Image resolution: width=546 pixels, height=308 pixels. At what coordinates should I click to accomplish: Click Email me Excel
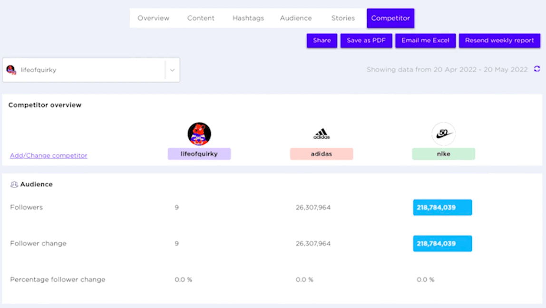point(425,40)
